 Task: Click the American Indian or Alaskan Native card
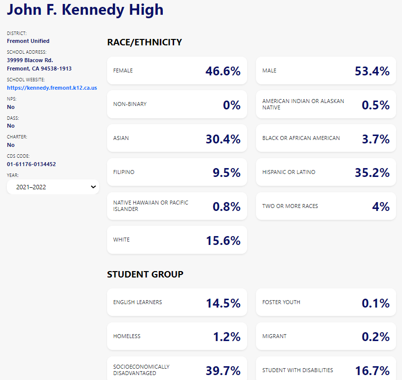point(326,104)
